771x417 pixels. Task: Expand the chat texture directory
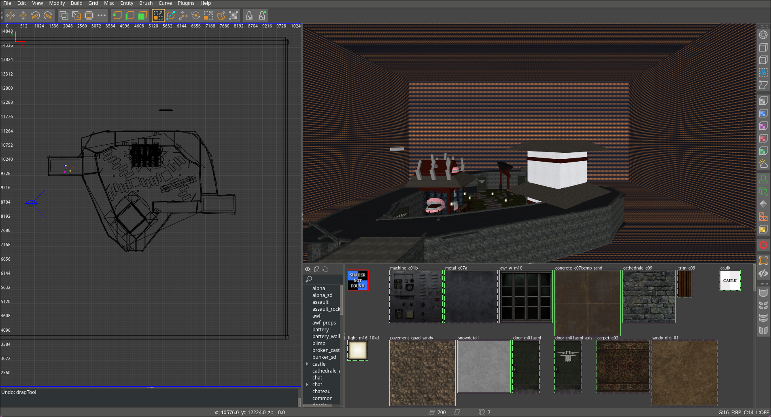coord(307,384)
